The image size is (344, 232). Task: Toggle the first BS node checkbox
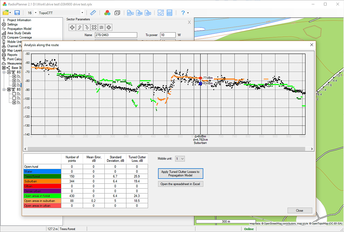9,72
